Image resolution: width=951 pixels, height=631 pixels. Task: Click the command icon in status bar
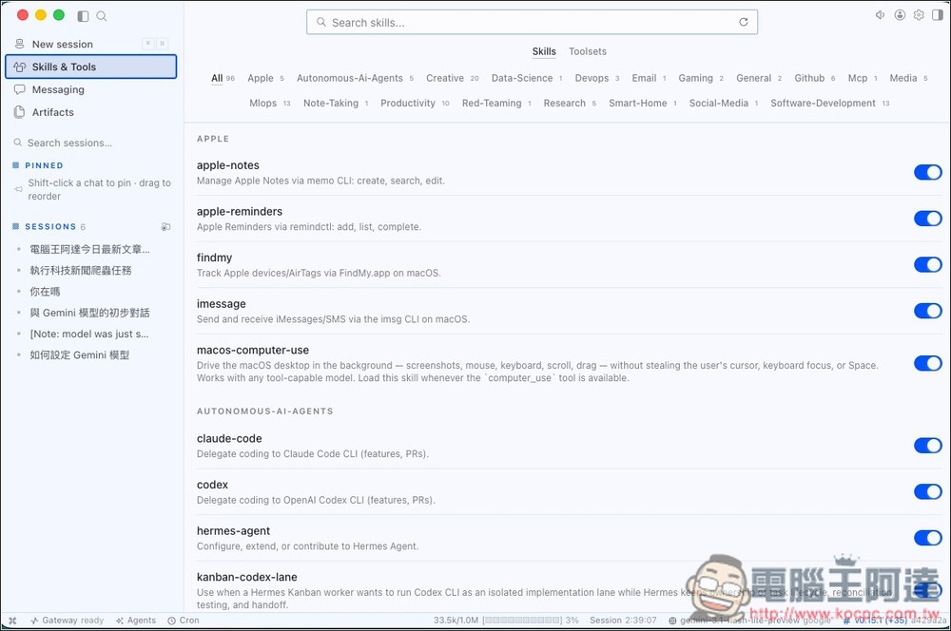[x=12, y=621]
